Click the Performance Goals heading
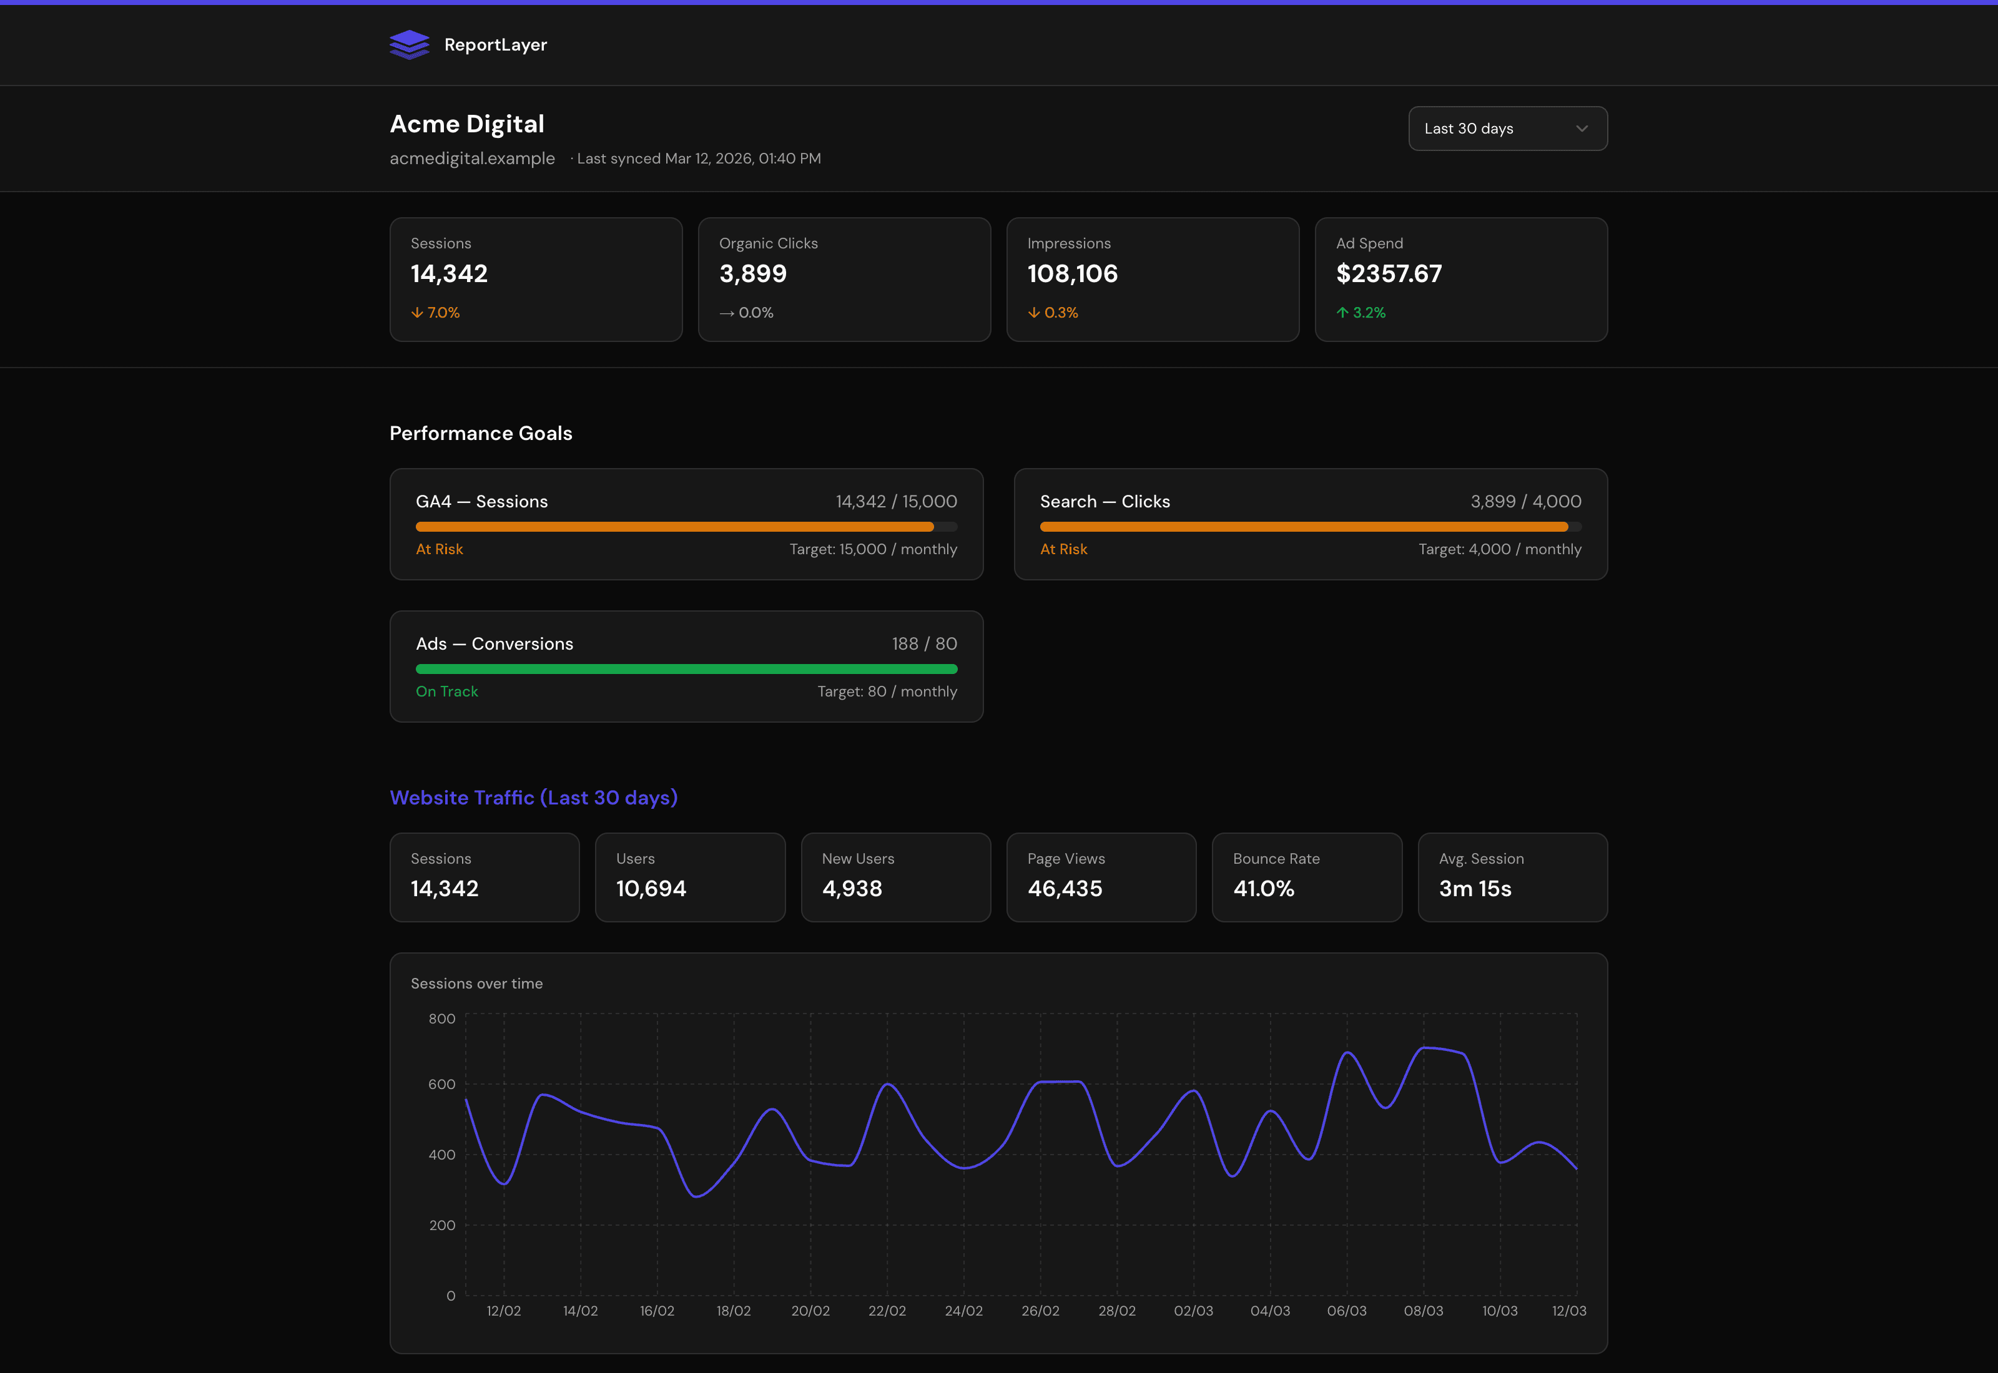 [481, 434]
